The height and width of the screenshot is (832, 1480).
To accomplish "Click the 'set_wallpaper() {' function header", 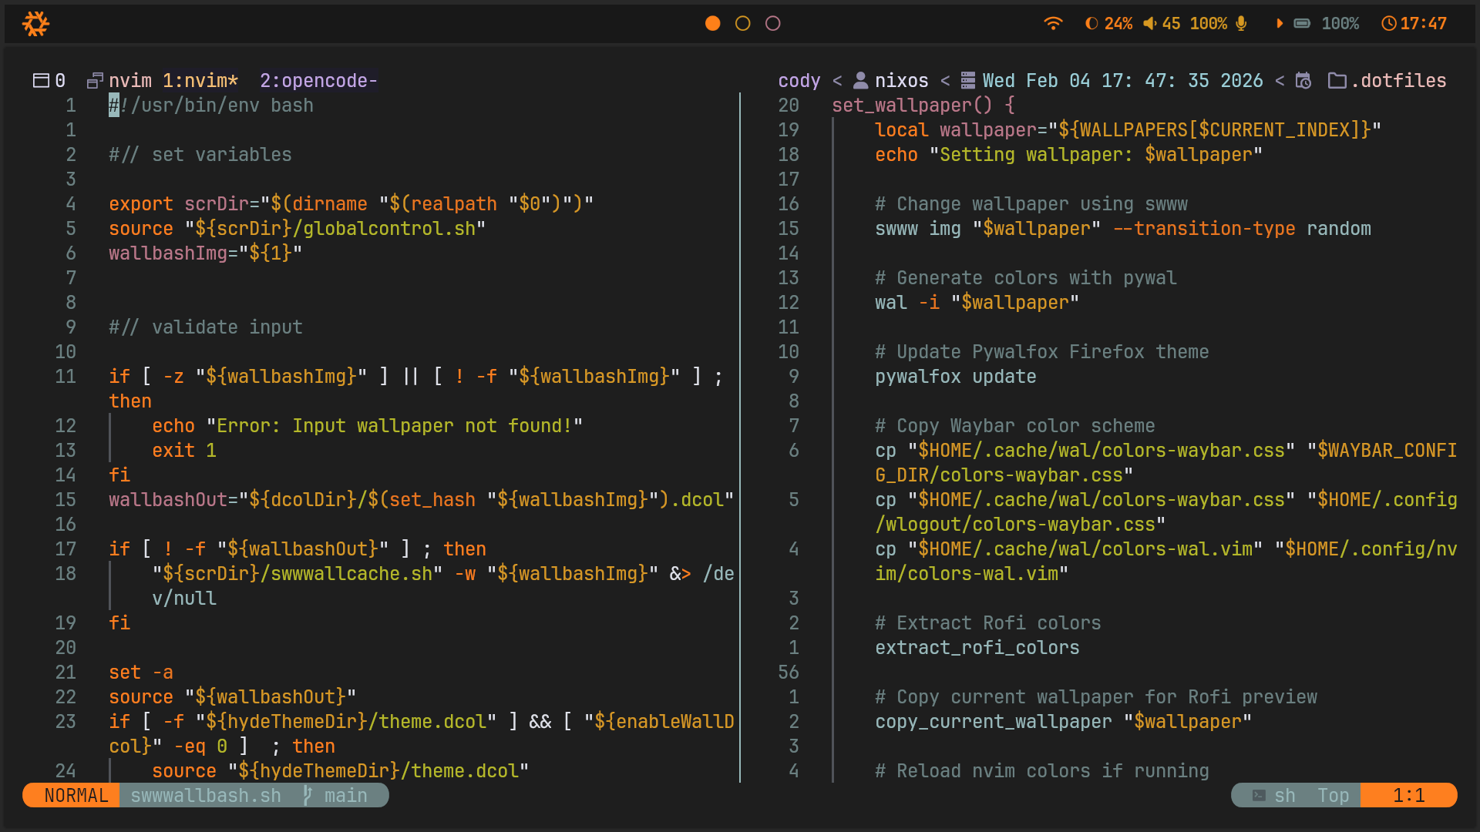I will click(923, 106).
